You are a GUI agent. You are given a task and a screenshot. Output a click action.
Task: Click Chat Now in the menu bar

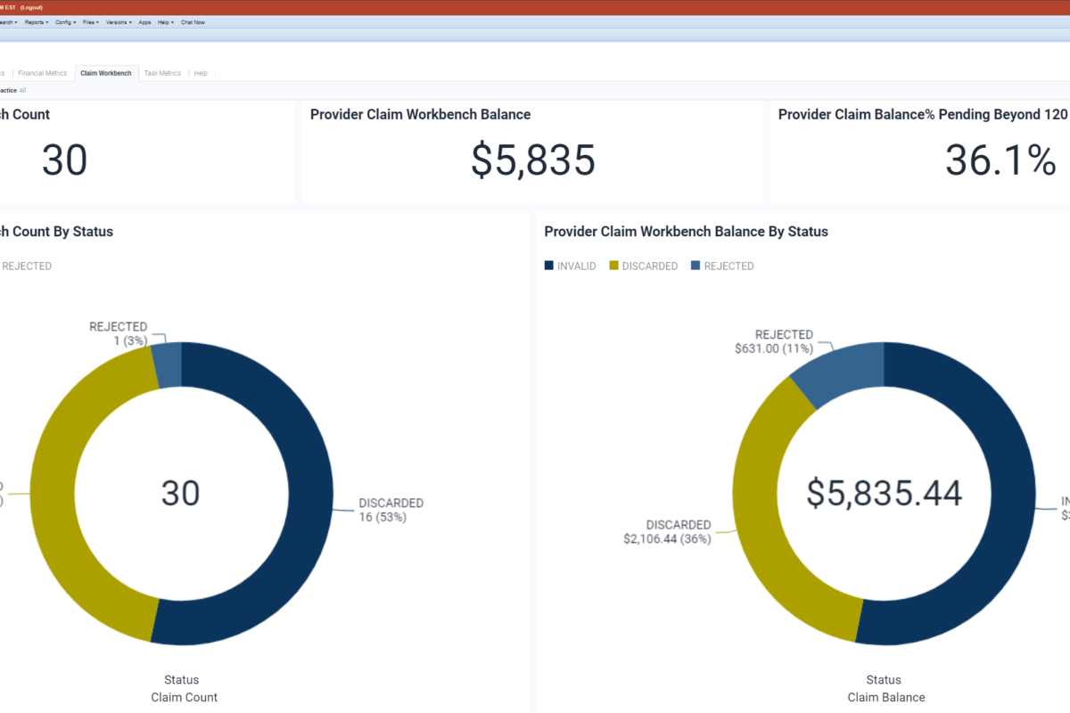pos(193,22)
